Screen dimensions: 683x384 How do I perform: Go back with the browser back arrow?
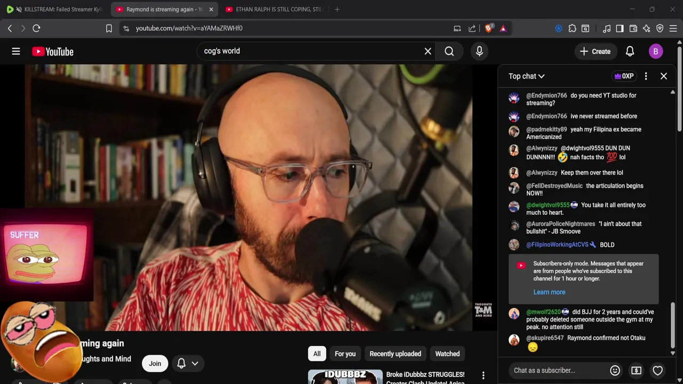[x=10, y=28]
